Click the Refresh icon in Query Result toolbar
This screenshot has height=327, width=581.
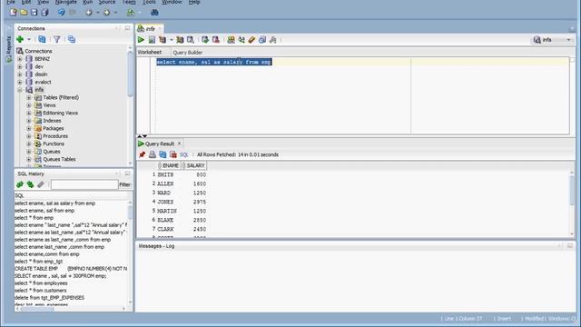tap(162, 154)
